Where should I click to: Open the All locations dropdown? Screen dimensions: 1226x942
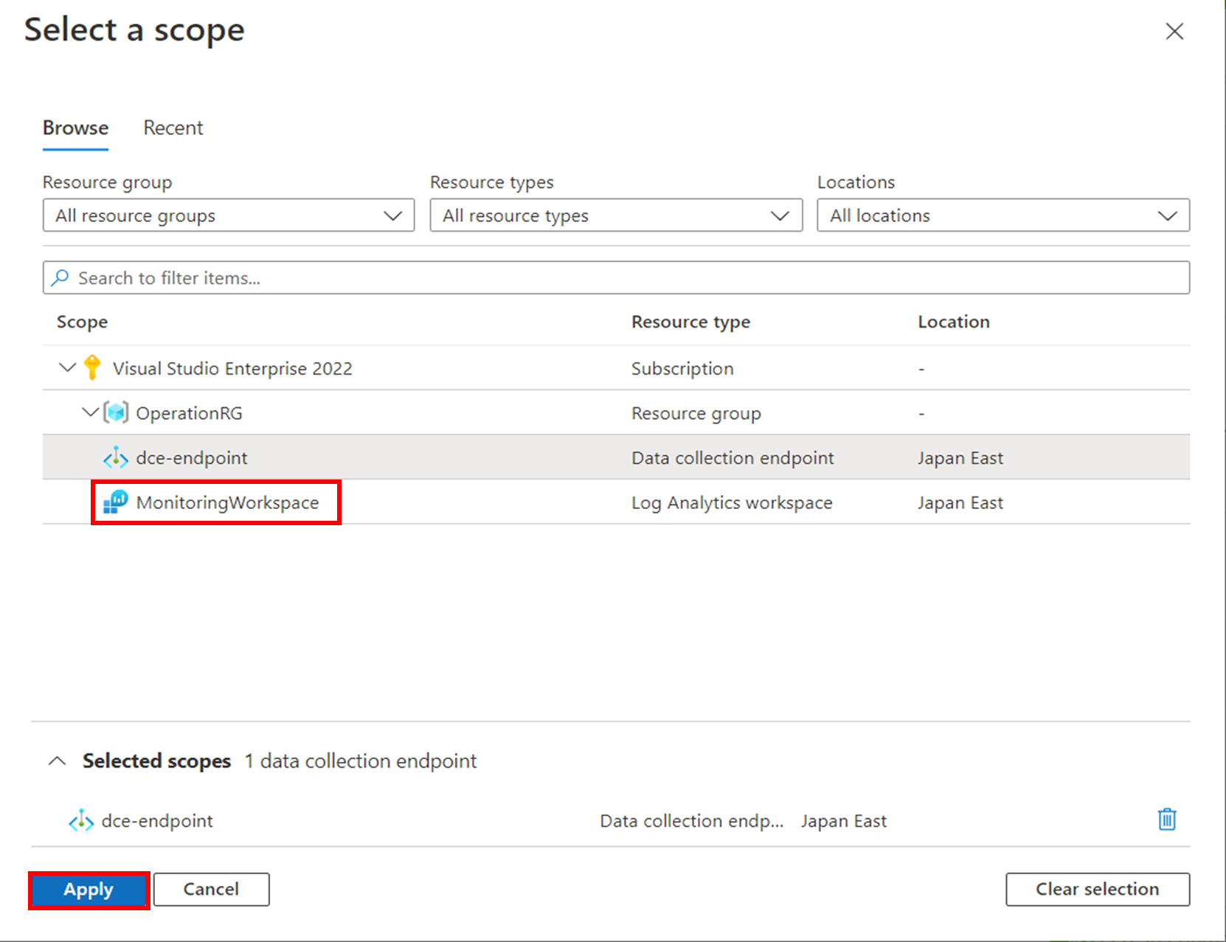coord(1168,215)
